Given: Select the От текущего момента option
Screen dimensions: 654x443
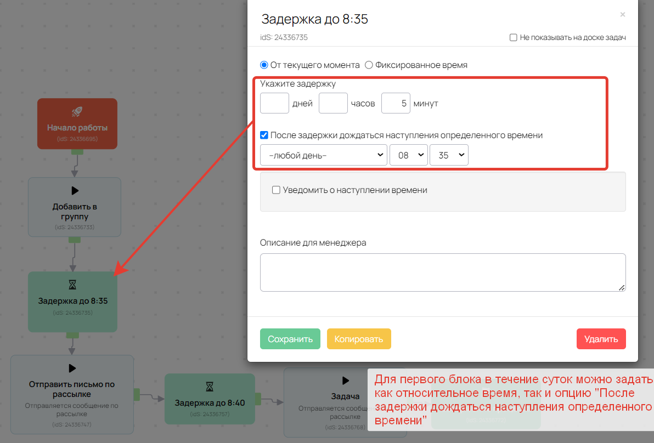Looking at the screenshot, I should tap(264, 65).
